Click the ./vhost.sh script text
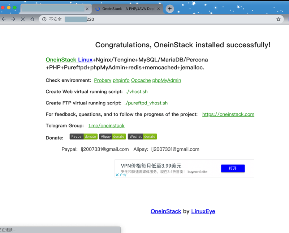The height and width of the screenshot is (233, 289). coord(137,92)
